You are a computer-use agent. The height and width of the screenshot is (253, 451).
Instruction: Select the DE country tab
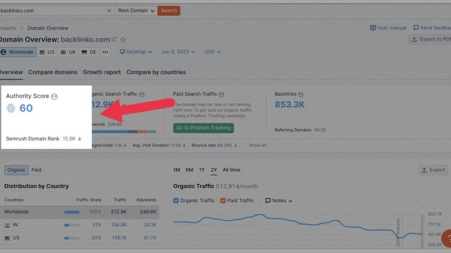(x=89, y=52)
